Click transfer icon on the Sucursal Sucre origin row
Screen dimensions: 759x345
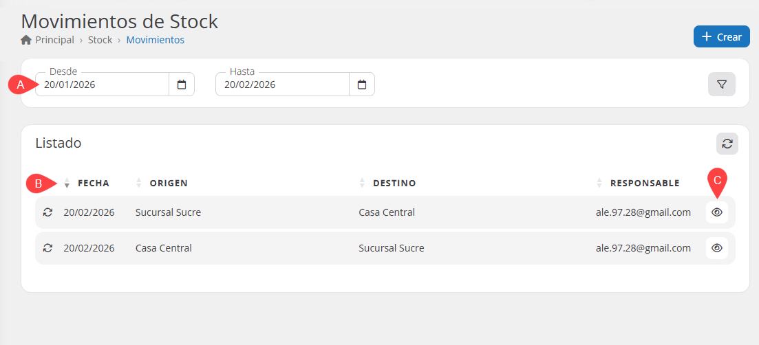47,212
